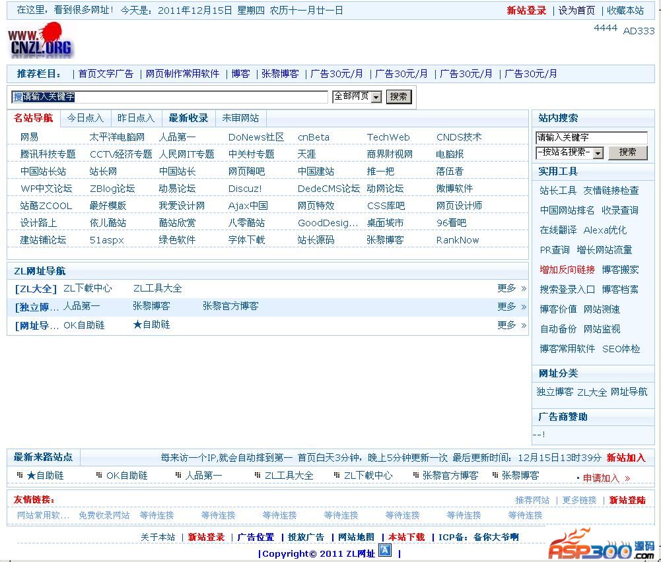Image resolution: width=661 pixels, height=562 pixels.
Task: Click the CNZL.ORG site logo
Action: tap(40, 40)
